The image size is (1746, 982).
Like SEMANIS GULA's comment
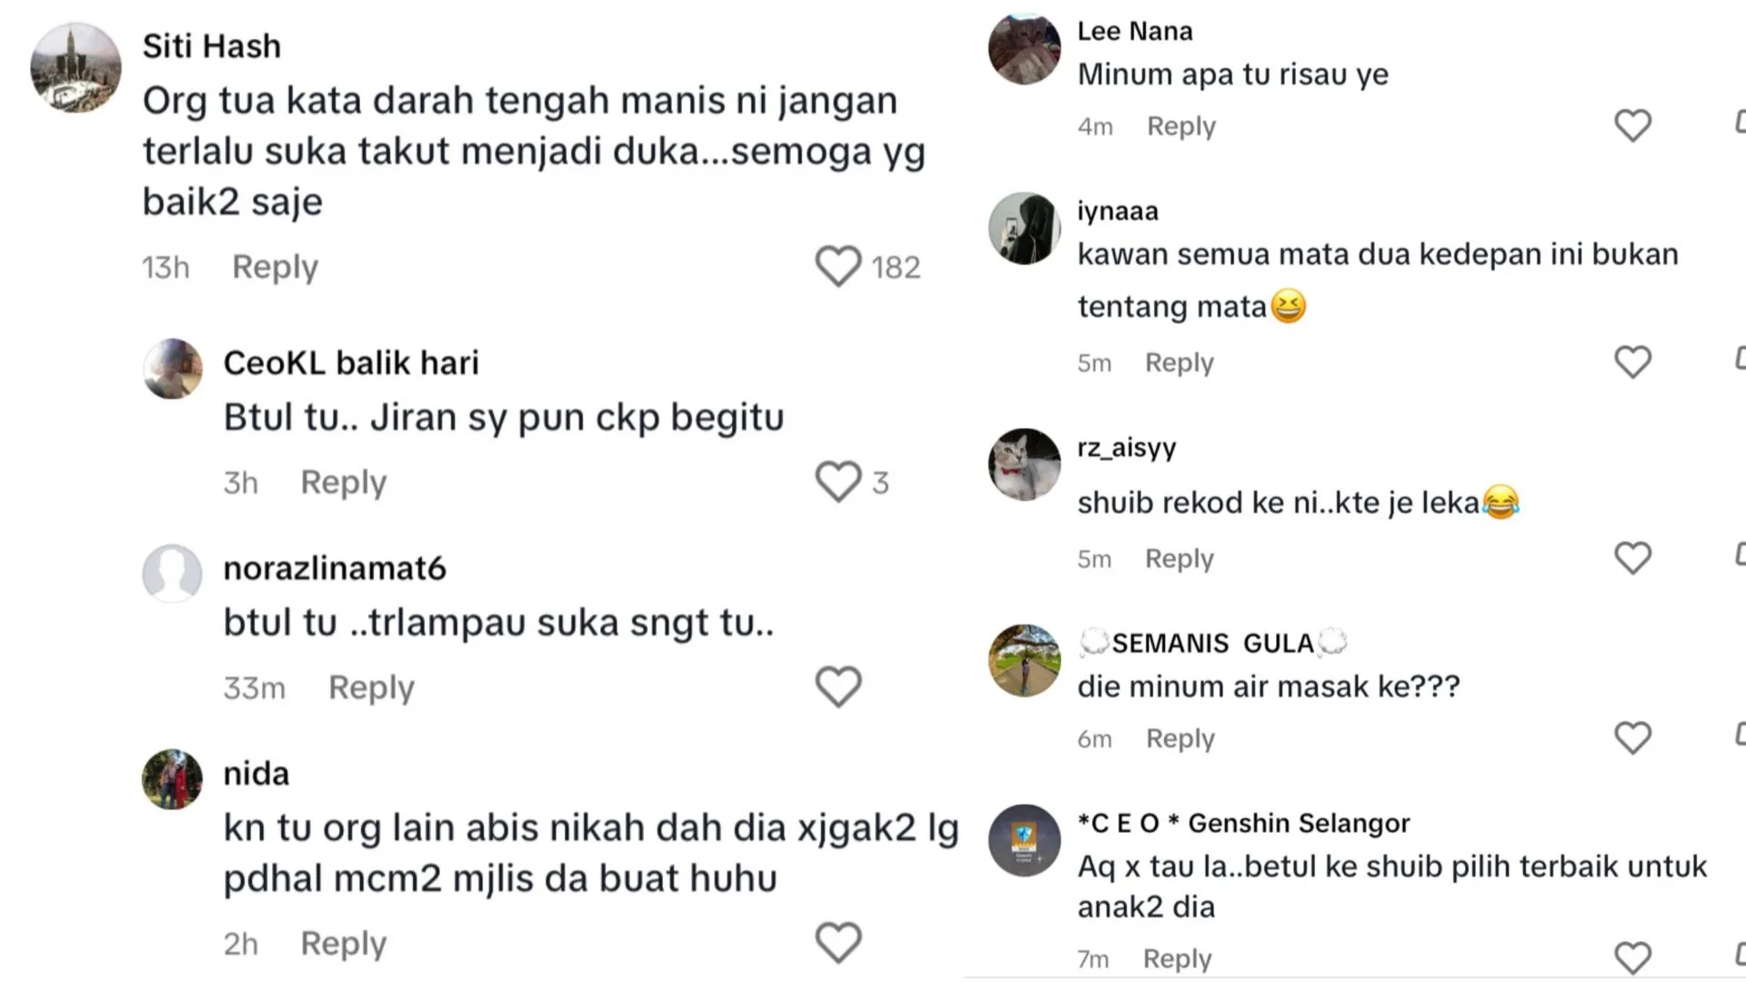1632,737
